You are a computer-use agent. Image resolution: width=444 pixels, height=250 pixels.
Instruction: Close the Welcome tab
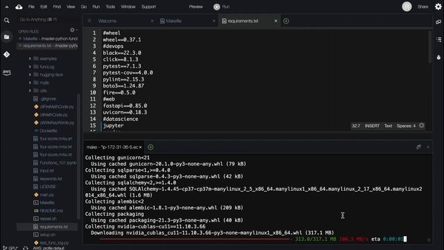click(152, 21)
